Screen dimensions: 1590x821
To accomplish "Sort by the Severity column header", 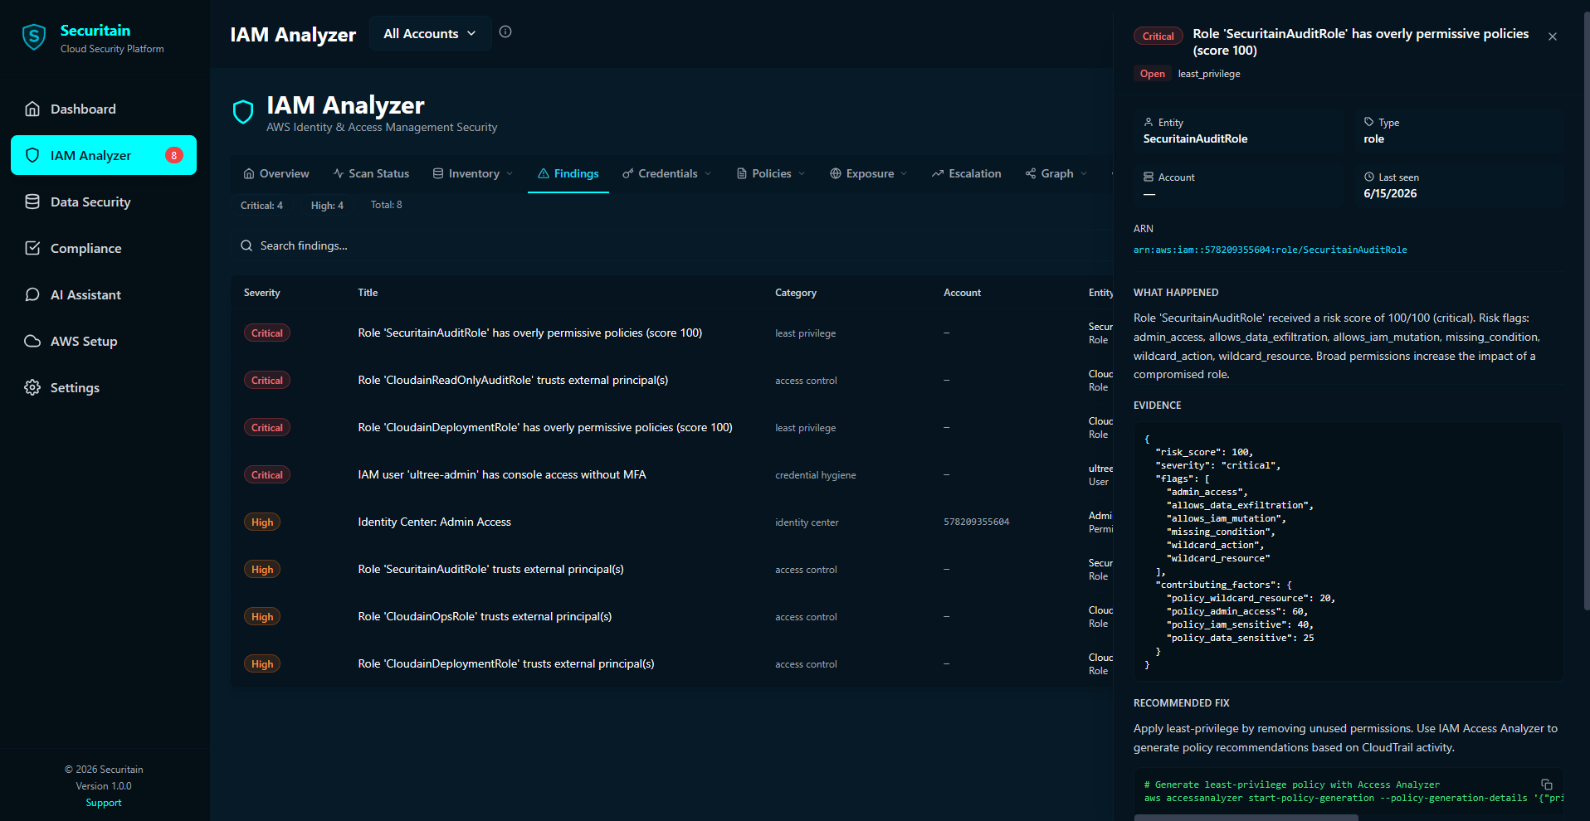I will tap(261, 293).
